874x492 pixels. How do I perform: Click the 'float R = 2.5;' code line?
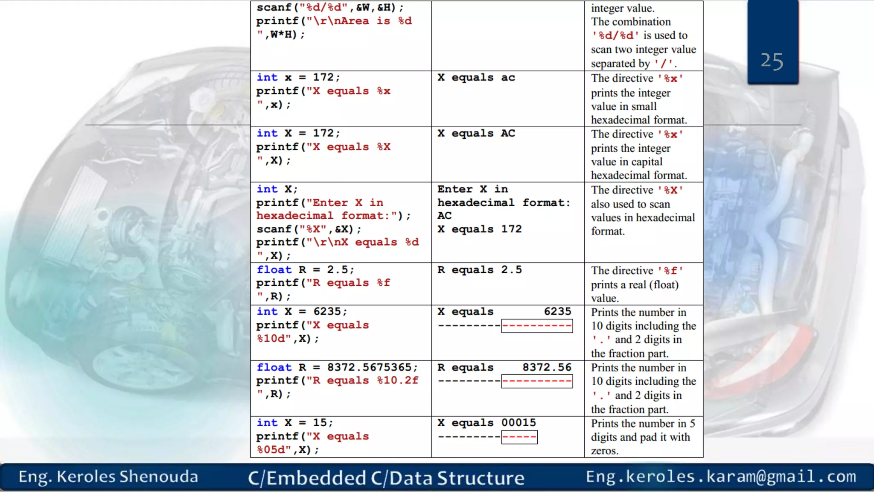(x=305, y=270)
